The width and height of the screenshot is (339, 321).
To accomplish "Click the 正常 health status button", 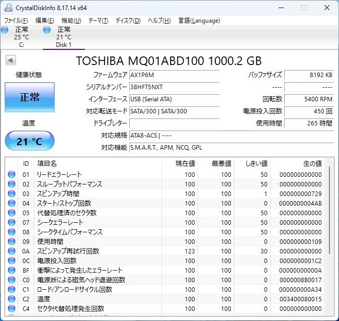I will tap(30, 97).
